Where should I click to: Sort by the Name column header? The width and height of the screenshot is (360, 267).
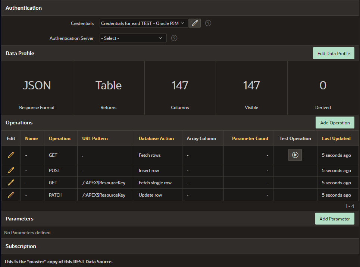click(31, 138)
